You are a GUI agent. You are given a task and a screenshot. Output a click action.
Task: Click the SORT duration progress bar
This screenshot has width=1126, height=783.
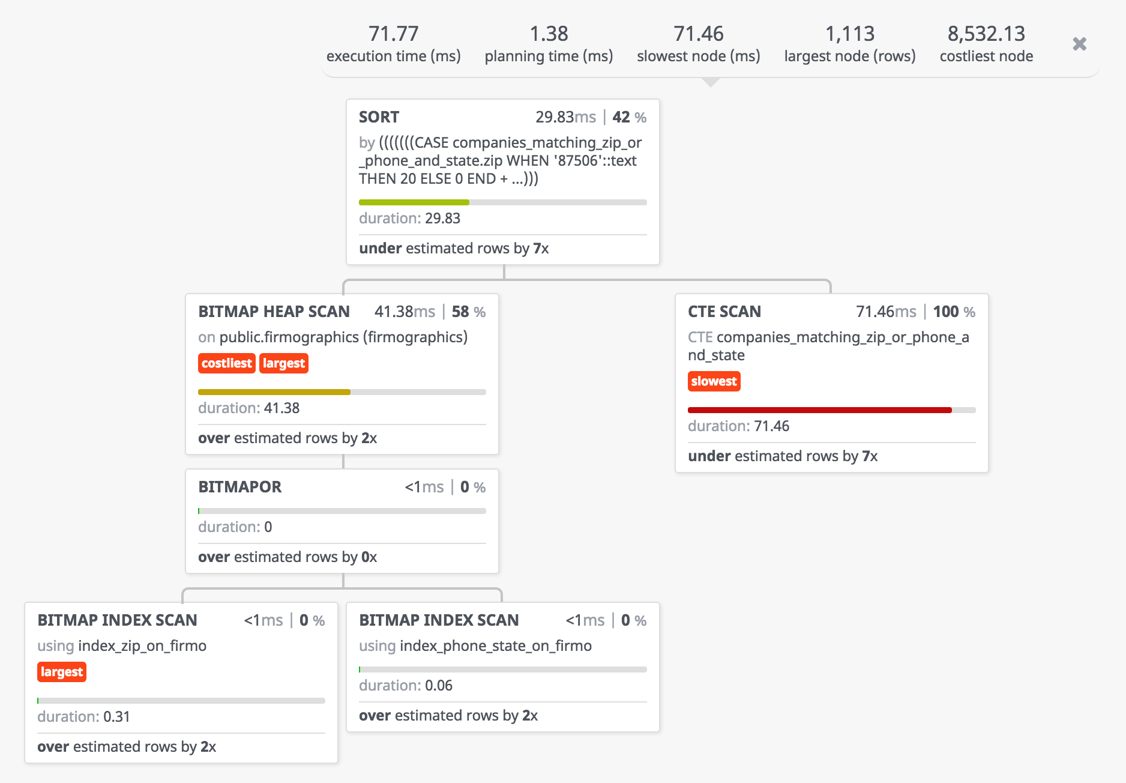[x=502, y=202]
